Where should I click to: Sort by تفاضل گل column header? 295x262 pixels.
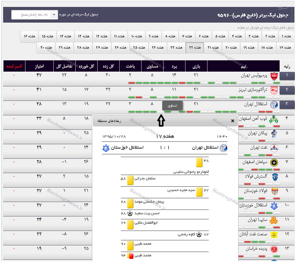[x=64, y=66]
